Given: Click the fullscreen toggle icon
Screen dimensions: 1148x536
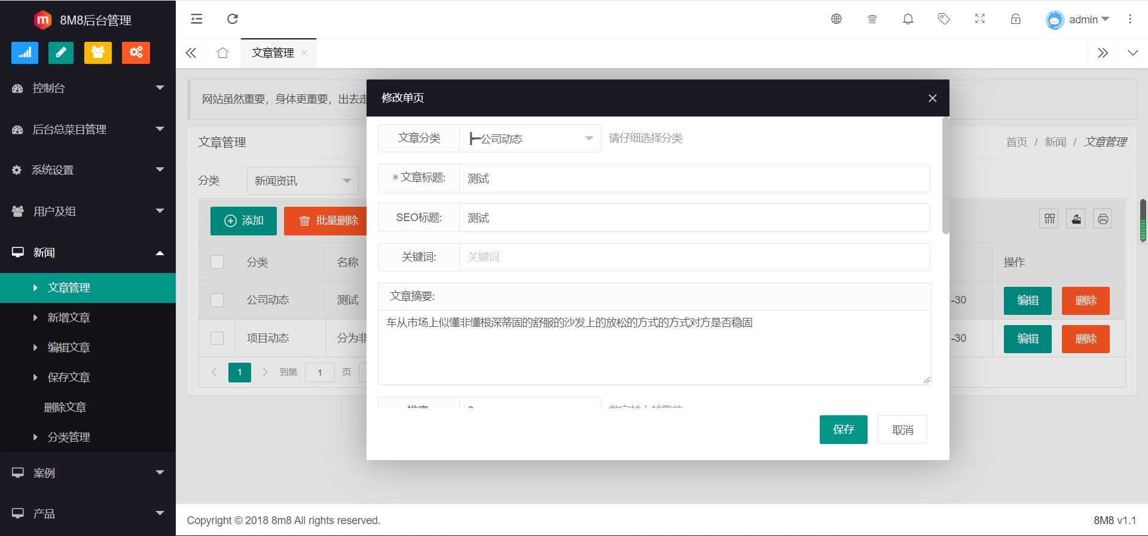Looking at the screenshot, I should [979, 19].
